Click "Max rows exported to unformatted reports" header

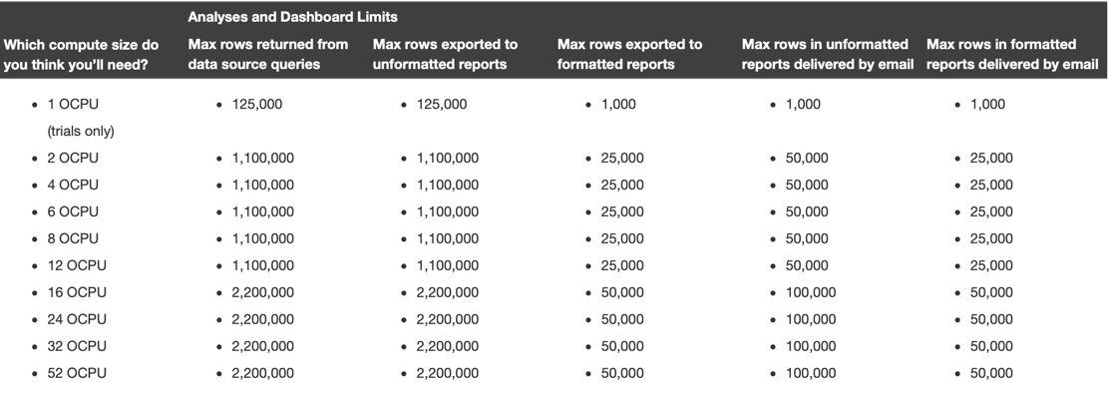click(x=445, y=55)
